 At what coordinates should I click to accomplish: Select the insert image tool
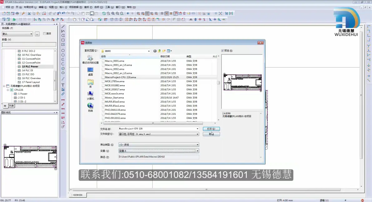63,89
